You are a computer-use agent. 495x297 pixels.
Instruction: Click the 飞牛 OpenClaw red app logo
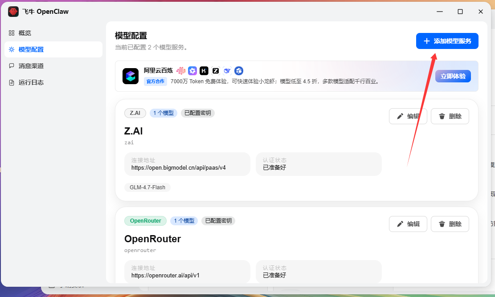click(13, 12)
